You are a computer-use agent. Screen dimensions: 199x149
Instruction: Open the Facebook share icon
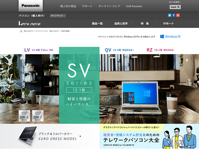click(x=174, y=15)
